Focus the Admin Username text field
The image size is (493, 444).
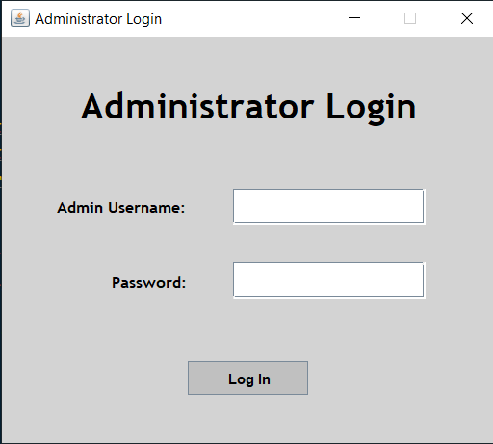click(328, 206)
